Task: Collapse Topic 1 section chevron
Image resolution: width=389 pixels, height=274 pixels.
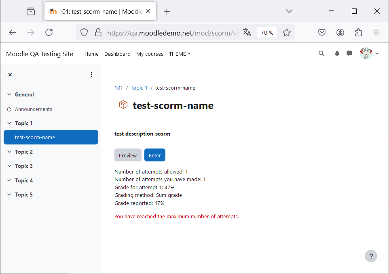Action: point(9,123)
